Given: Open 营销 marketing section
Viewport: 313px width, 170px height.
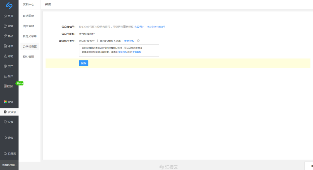Looking at the screenshot, I should [x=9, y=102].
